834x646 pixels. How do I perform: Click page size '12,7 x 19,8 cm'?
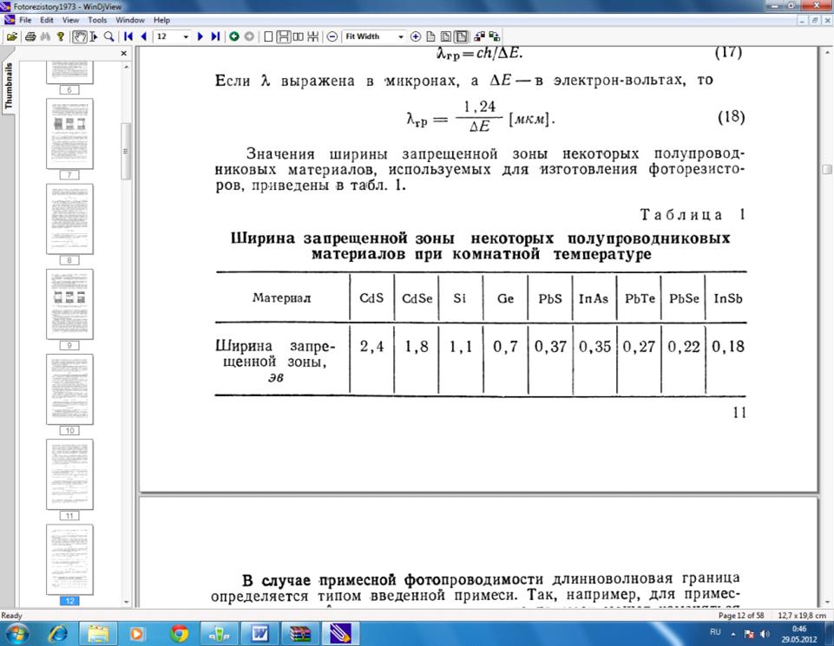802,615
